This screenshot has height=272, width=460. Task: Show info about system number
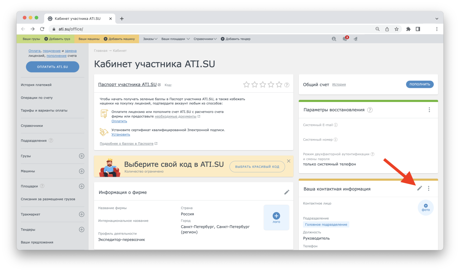click(x=336, y=140)
